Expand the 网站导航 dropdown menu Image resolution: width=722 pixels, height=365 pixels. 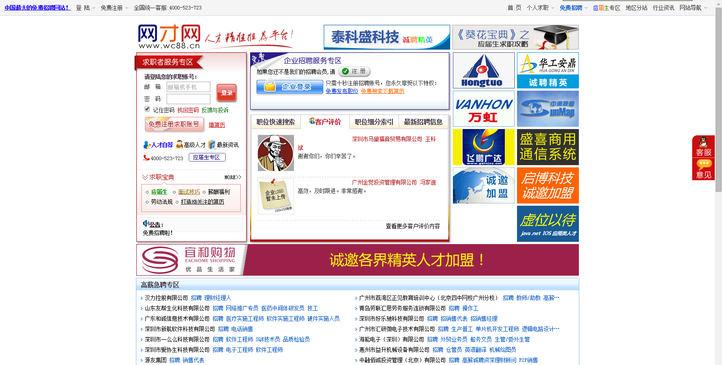pos(694,8)
